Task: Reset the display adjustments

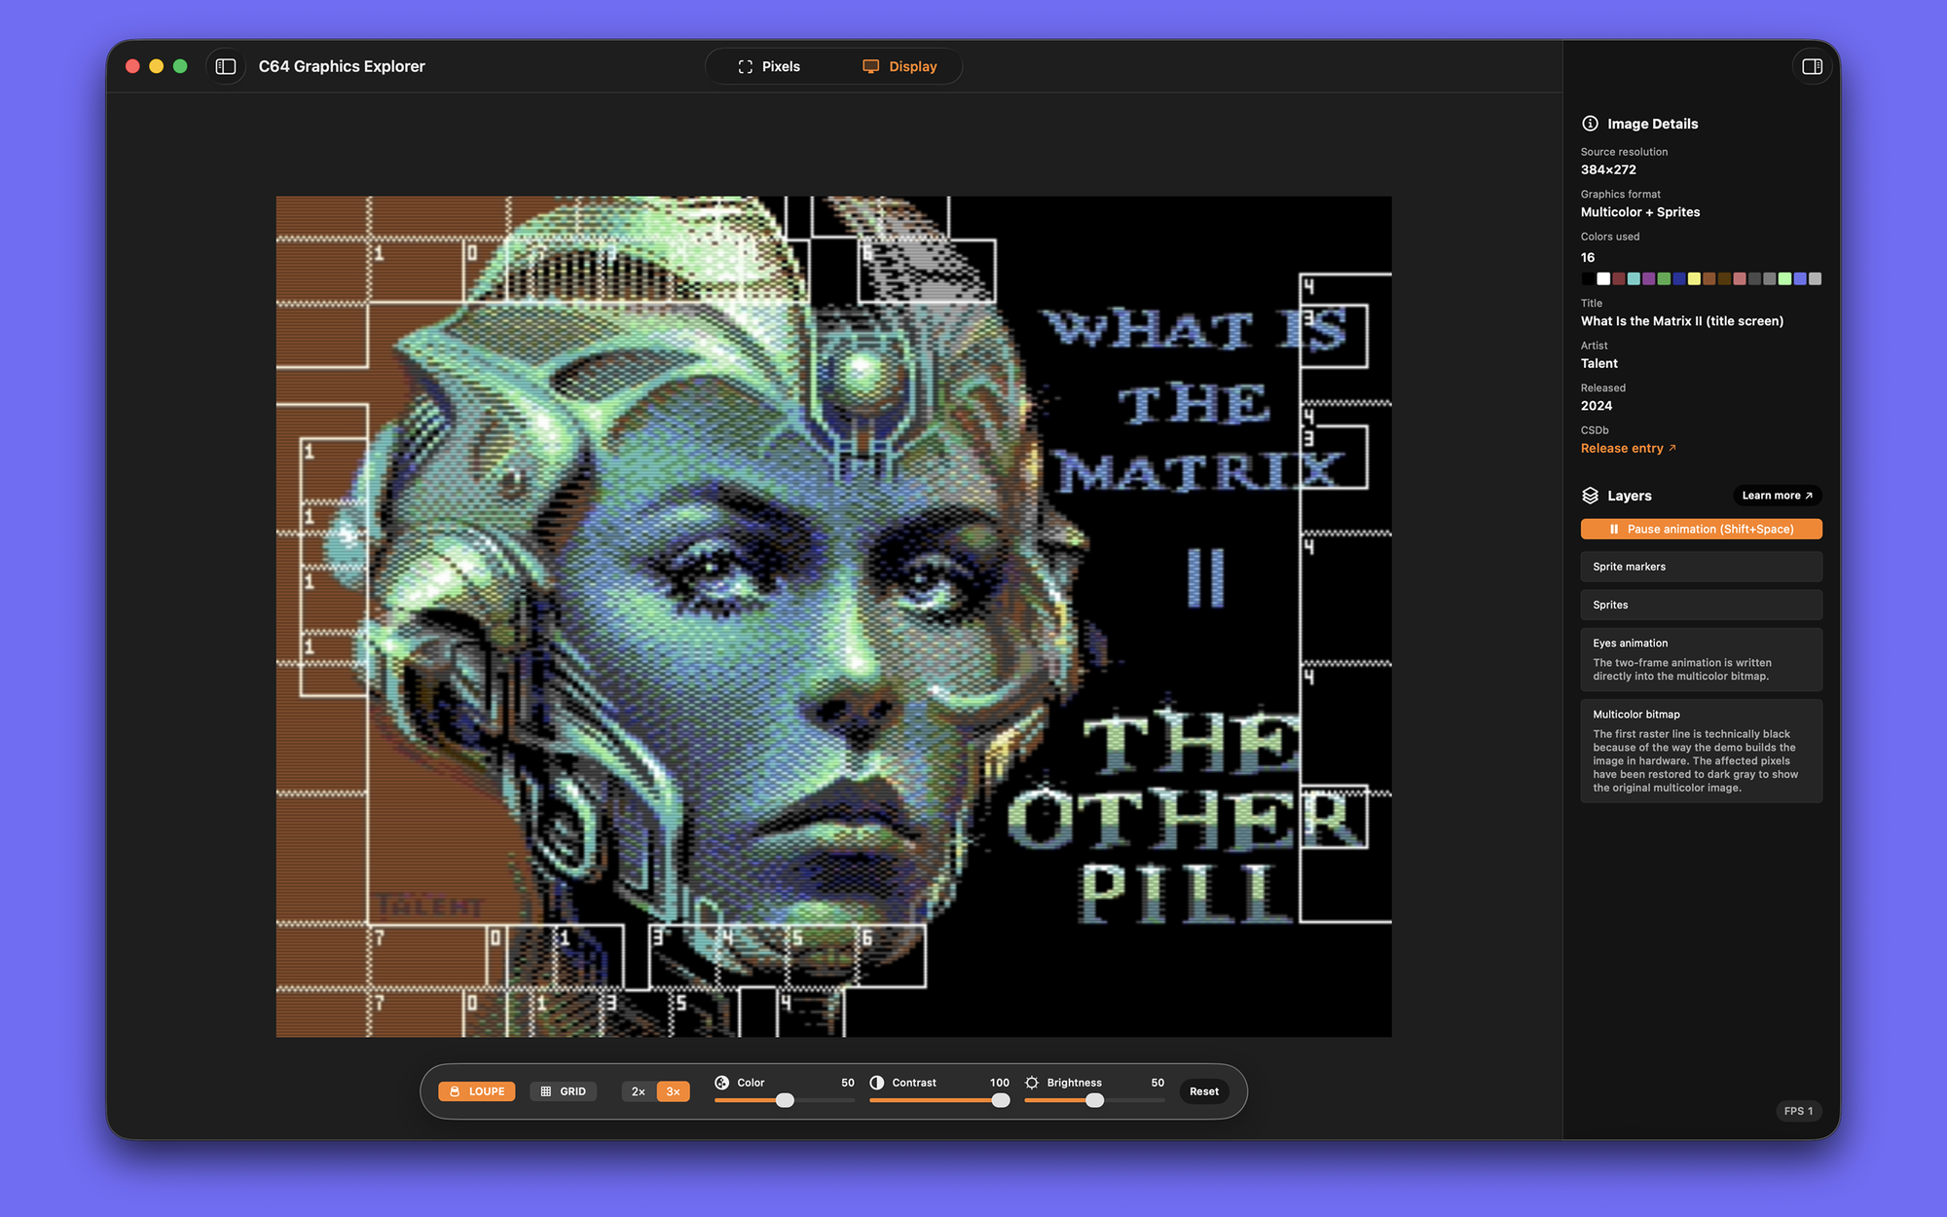Action: coord(1204,1091)
